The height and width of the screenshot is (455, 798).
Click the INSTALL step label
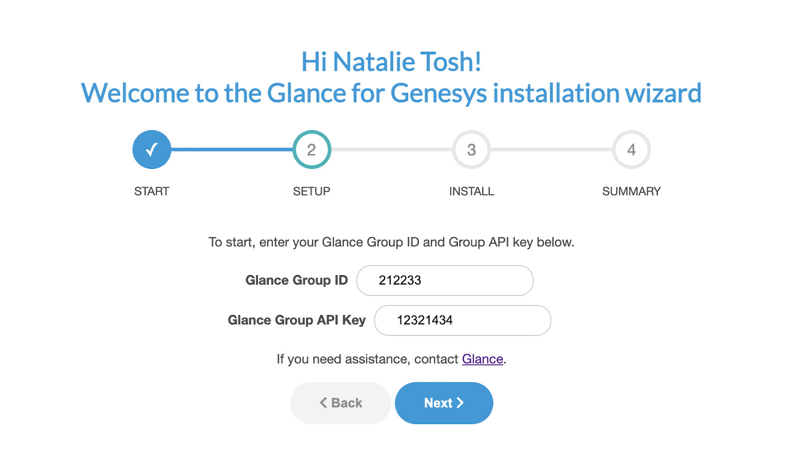(x=471, y=191)
